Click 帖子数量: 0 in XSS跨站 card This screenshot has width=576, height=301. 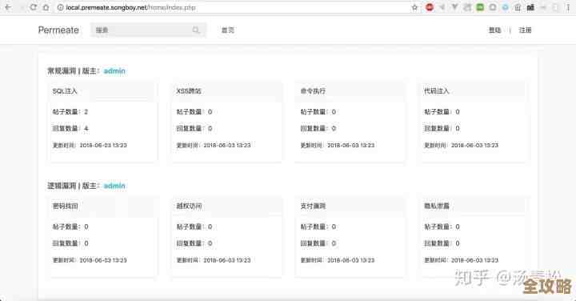[194, 112]
